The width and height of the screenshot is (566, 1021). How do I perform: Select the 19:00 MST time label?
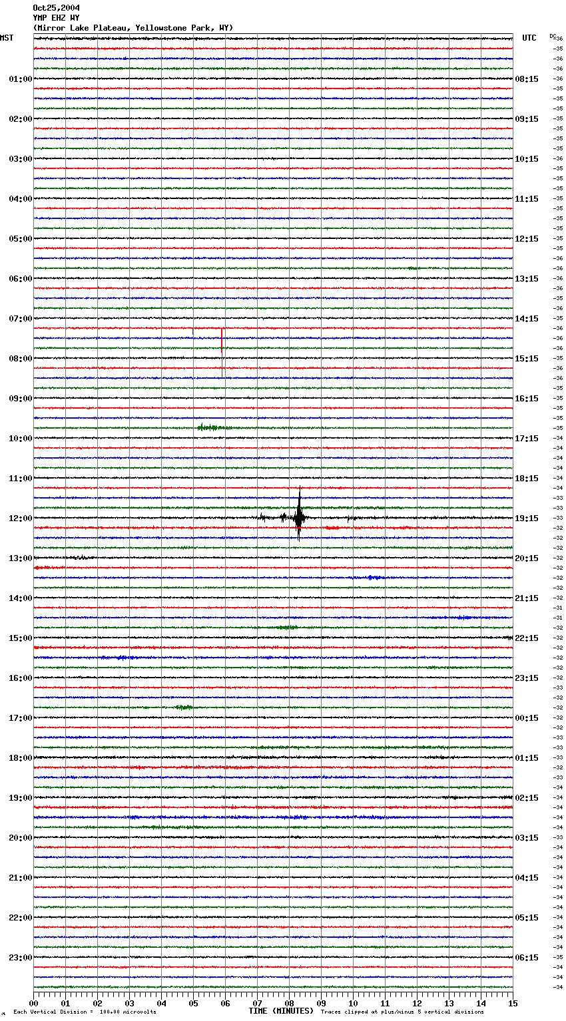(20, 798)
